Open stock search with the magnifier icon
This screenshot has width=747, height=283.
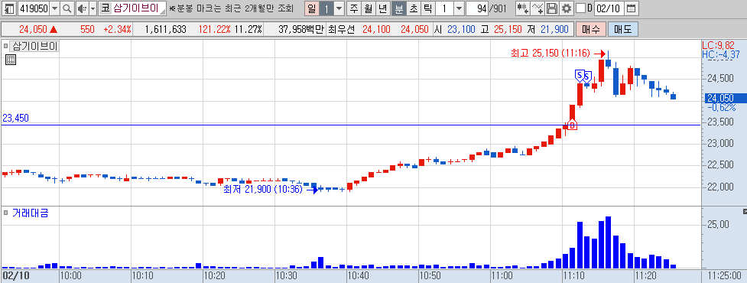[x=67, y=8]
